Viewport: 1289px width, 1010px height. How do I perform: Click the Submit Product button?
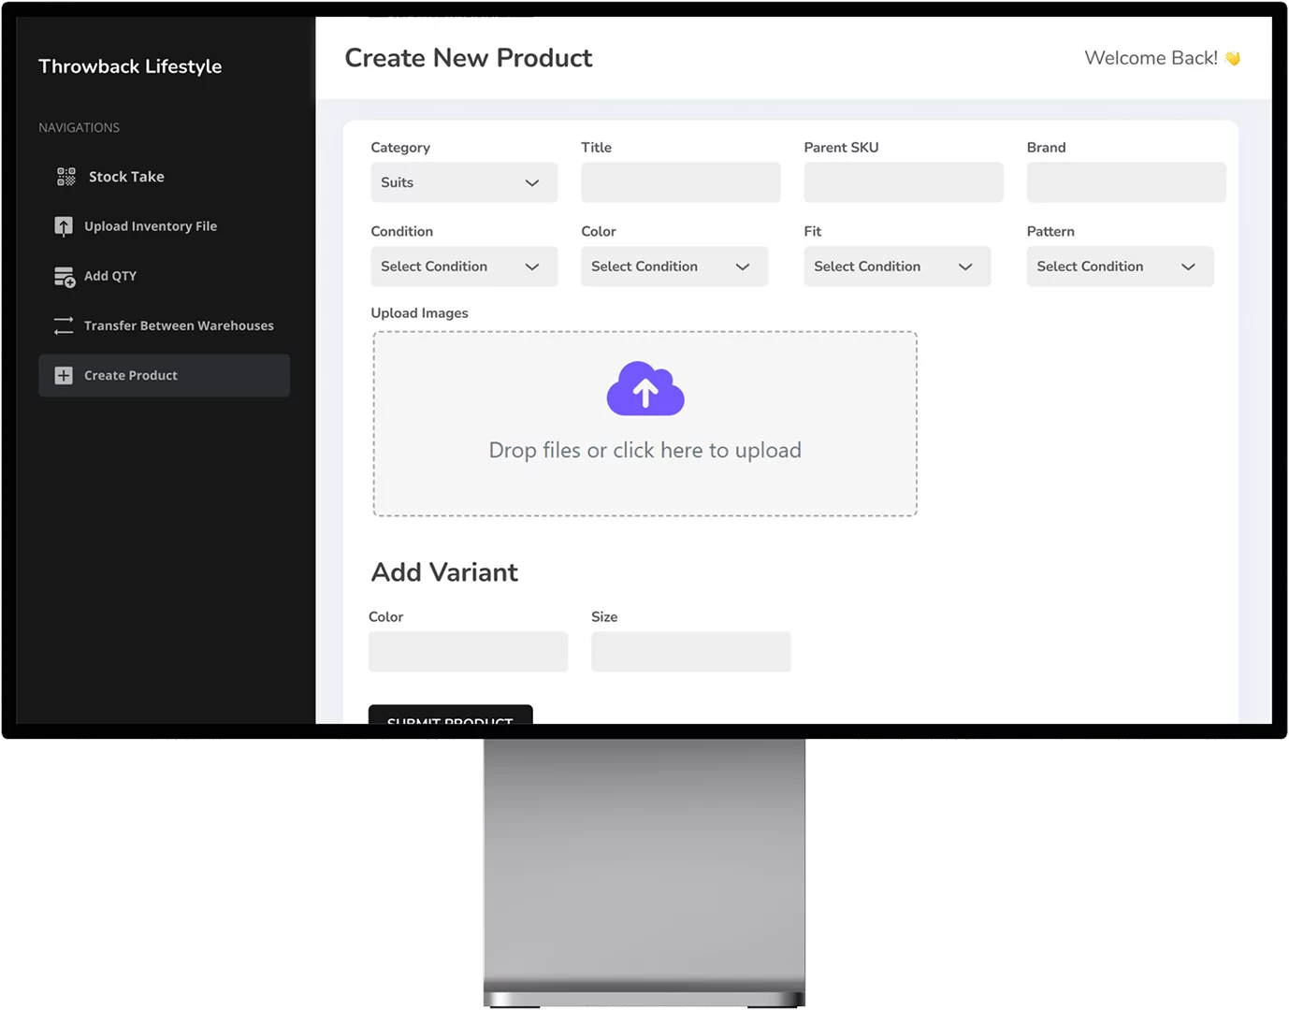450,720
